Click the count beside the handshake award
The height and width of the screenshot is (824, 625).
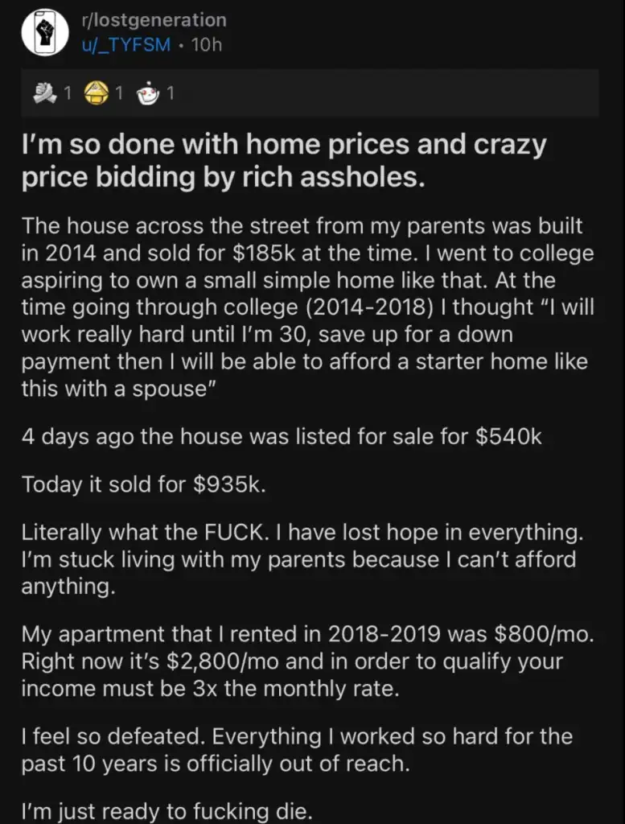click(68, 94)
